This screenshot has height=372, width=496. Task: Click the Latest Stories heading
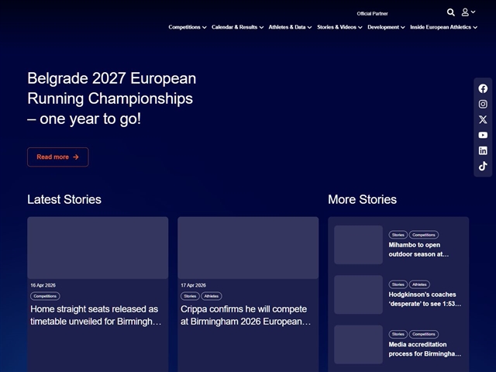tap(64, 200)
